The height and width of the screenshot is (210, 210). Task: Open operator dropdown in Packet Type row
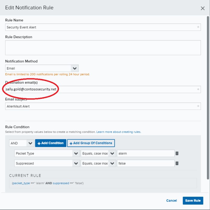point(98,153)
